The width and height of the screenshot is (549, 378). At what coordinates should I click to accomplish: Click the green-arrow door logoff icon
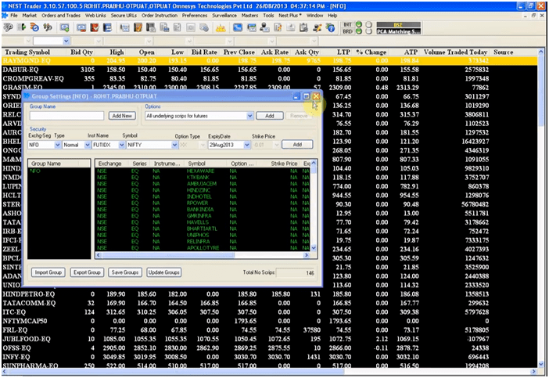[22, 27]
